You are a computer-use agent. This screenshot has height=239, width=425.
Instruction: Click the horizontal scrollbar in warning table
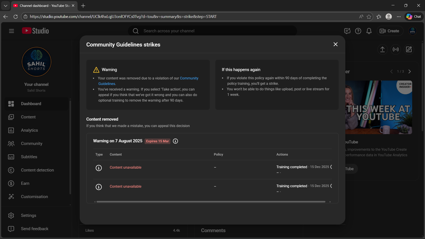[x=211, y=202]
